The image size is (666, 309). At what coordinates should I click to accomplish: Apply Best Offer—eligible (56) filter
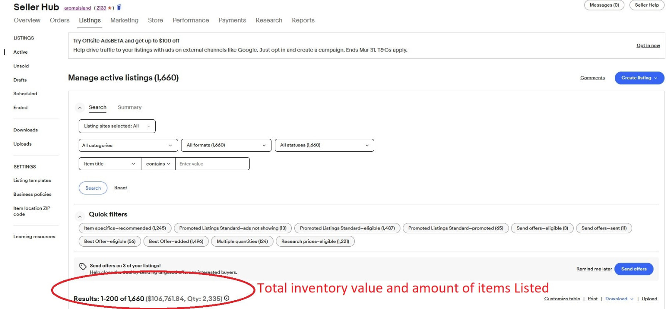pos(110,241)
